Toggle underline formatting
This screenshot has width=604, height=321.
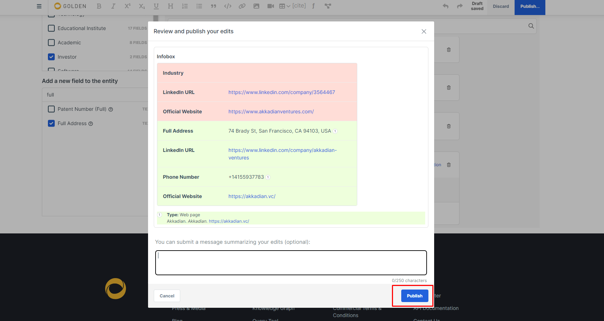(156, 6)
